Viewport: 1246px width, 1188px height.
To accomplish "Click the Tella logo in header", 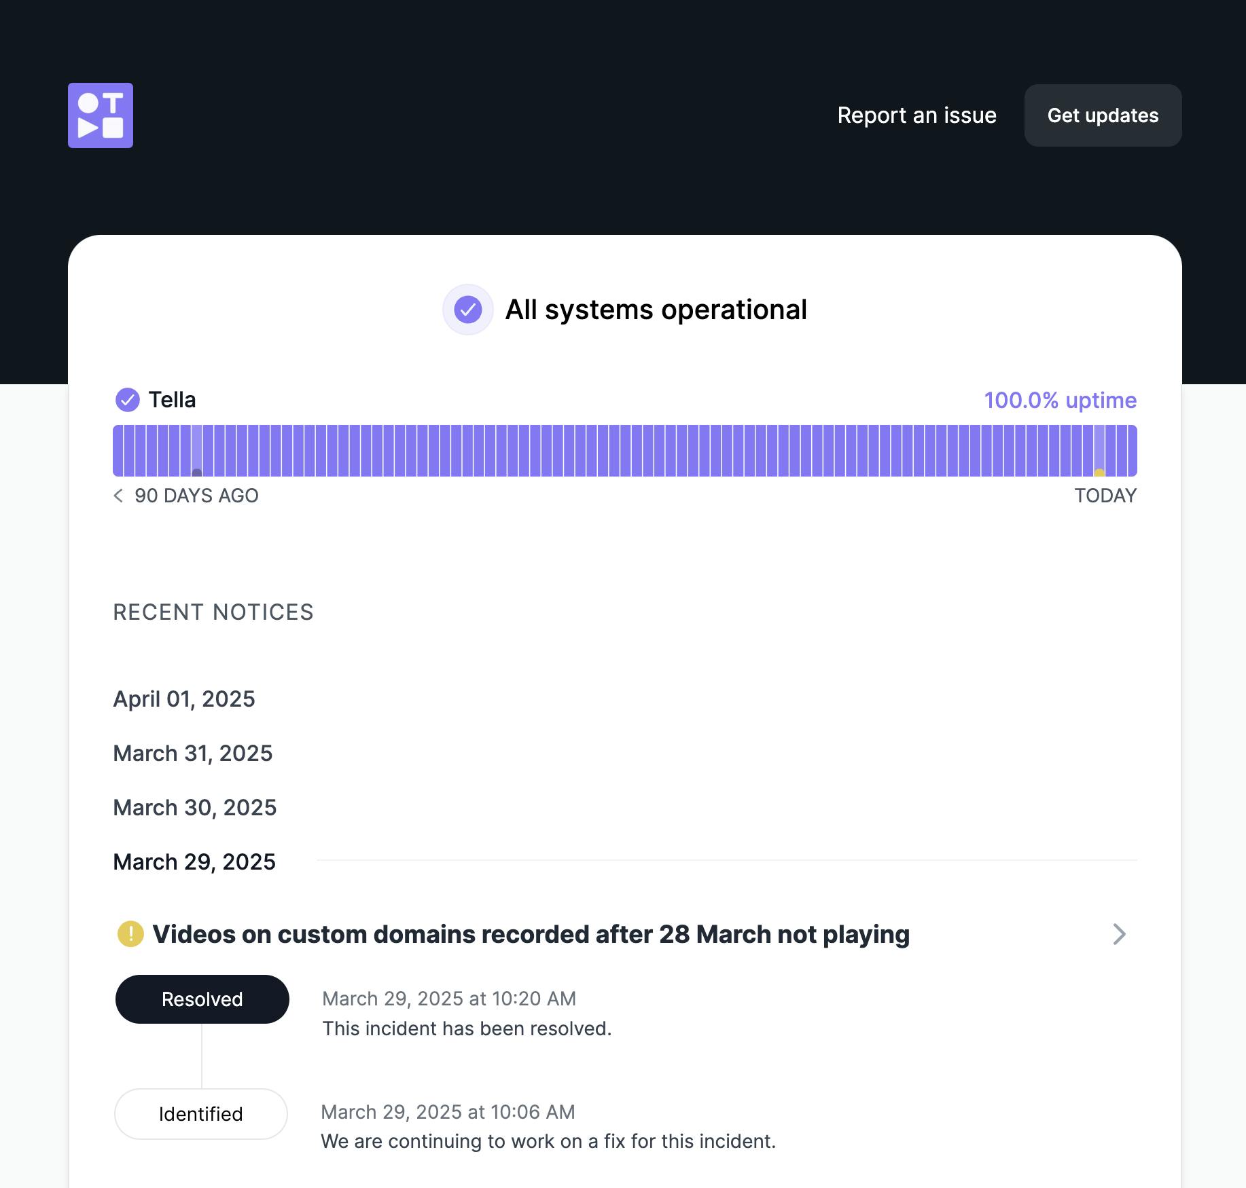I will coord(101,115).
